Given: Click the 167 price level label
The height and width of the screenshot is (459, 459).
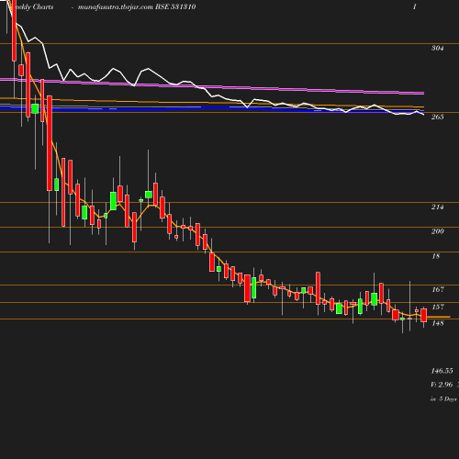Looking at the screenshot, I should coord(438,289).
